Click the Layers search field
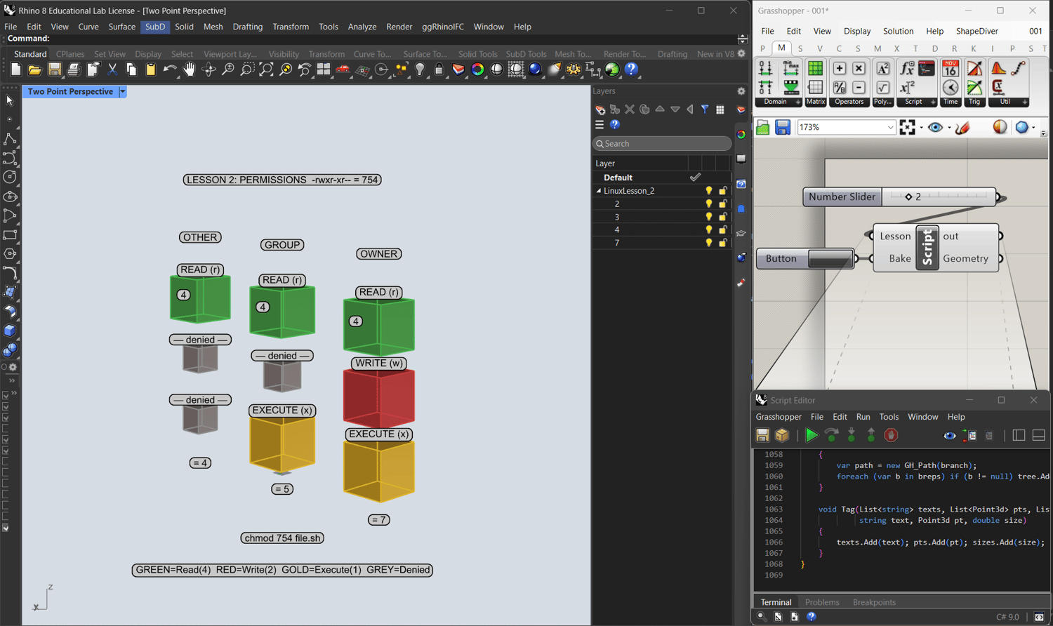The height and width of the screenshot is (626, 1053). 662,144
